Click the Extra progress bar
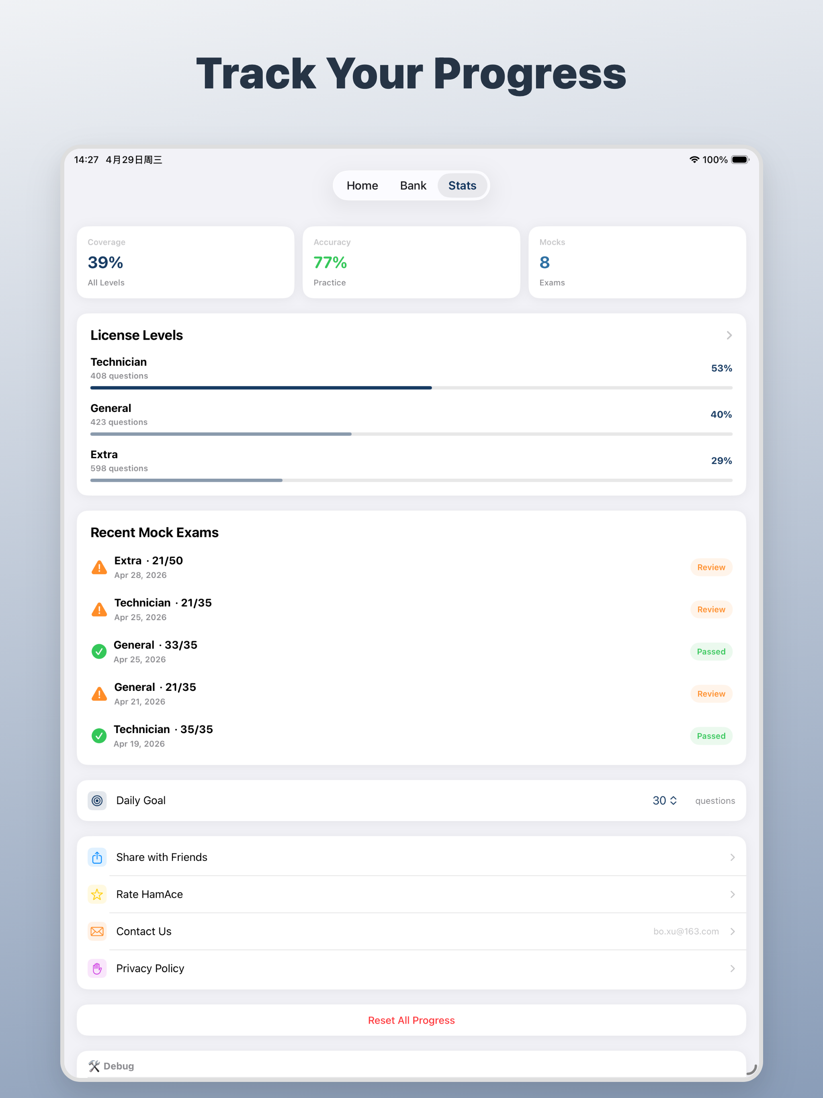The image size is (823, 1098). point(411,480)
